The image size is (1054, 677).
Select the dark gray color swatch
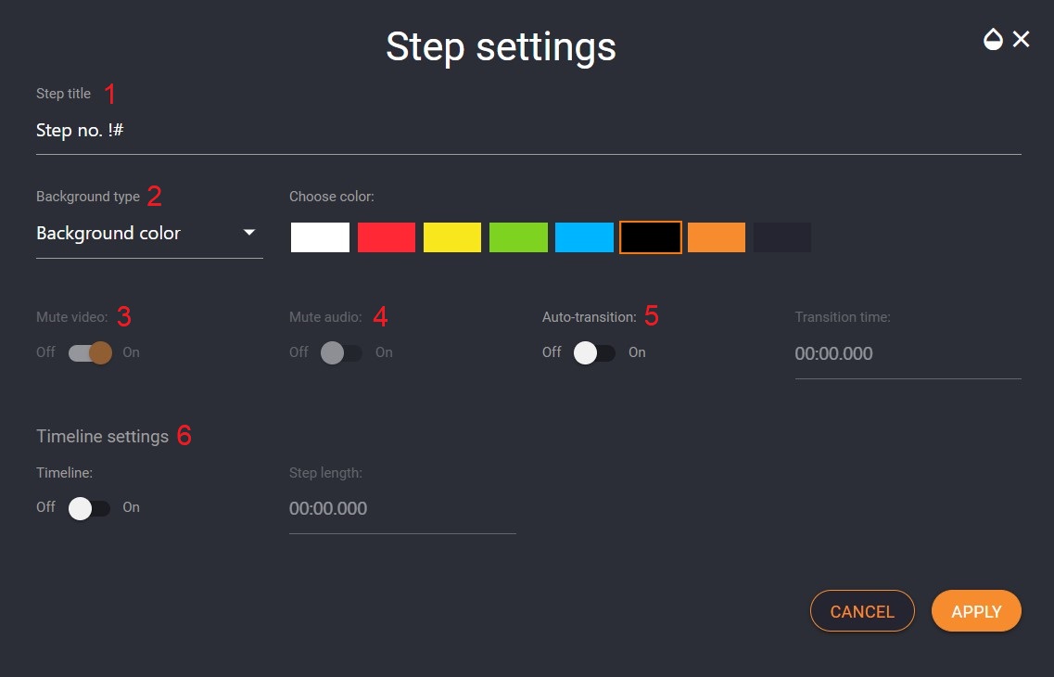pyautogui.click(x=782, y=237)
